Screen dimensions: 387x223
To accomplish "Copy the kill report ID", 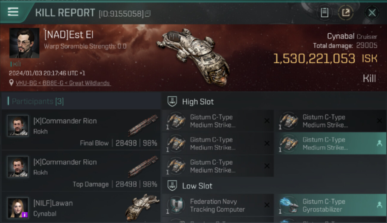I will click(x=148, y=14).
